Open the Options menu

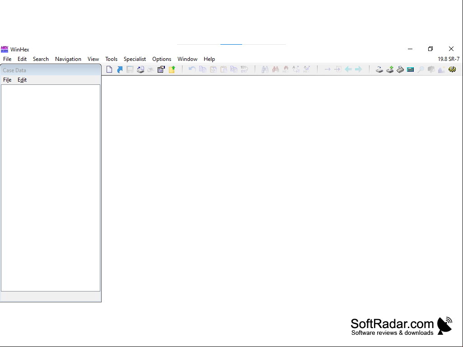(x=162, y=59)
